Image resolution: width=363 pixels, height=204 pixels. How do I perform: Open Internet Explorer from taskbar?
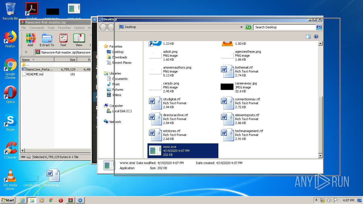(22, 200)
